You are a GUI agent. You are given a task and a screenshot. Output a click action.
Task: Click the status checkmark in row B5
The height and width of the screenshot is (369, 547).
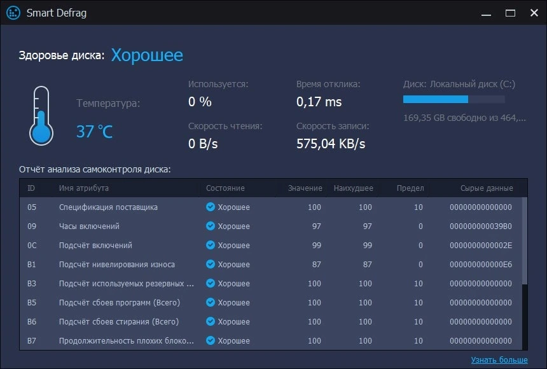click(211, 302)
